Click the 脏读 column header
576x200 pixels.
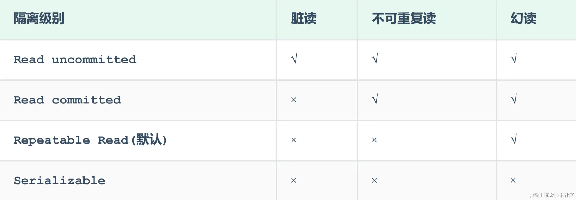pos(303,19)
